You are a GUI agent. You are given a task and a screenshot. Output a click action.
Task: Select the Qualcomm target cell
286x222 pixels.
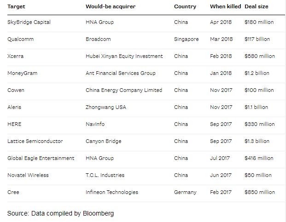(x=20, y=39)
